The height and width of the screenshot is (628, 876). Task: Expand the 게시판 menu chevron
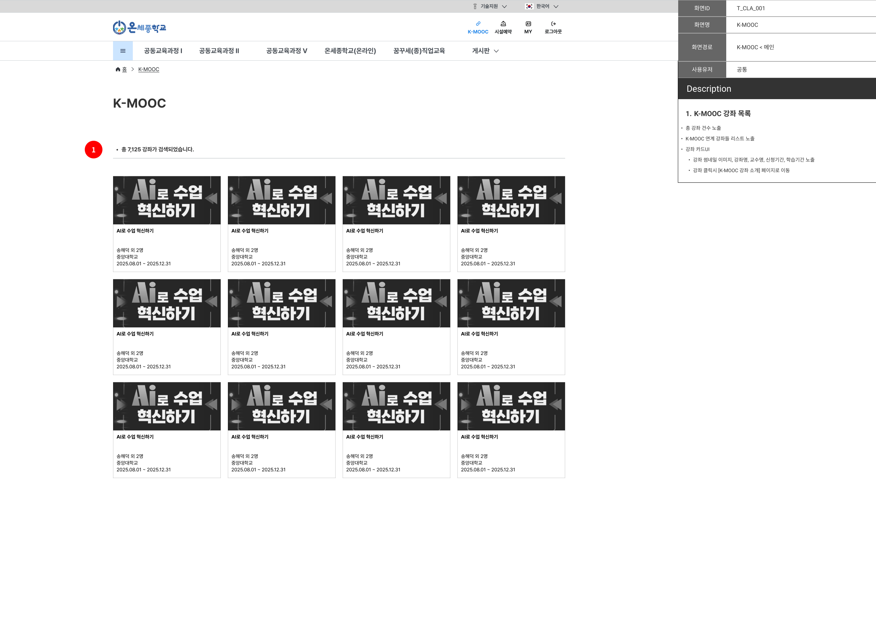click(496, 51)
